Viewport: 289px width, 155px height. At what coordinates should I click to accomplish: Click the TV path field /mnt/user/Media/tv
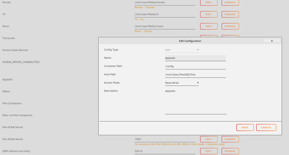coord(165,14)
